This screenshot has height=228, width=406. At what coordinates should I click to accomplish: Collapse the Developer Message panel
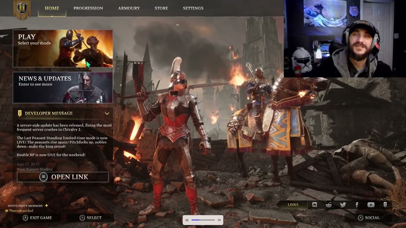coord(107,113)
